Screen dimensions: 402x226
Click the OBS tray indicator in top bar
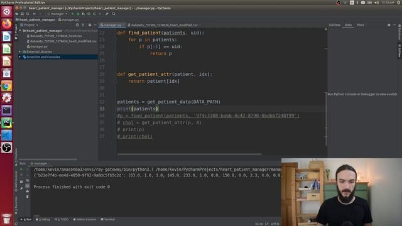click(x=339, y=3)
